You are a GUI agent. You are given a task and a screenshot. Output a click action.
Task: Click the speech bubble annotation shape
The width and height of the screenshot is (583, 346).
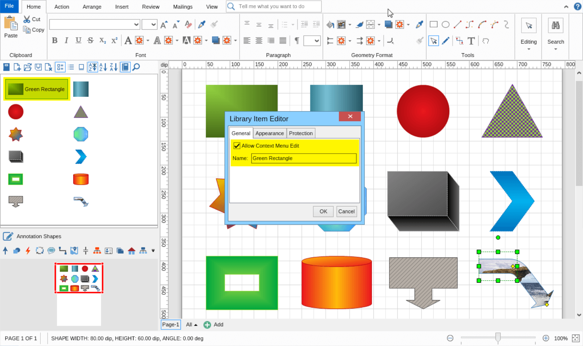tap(51, 251)
